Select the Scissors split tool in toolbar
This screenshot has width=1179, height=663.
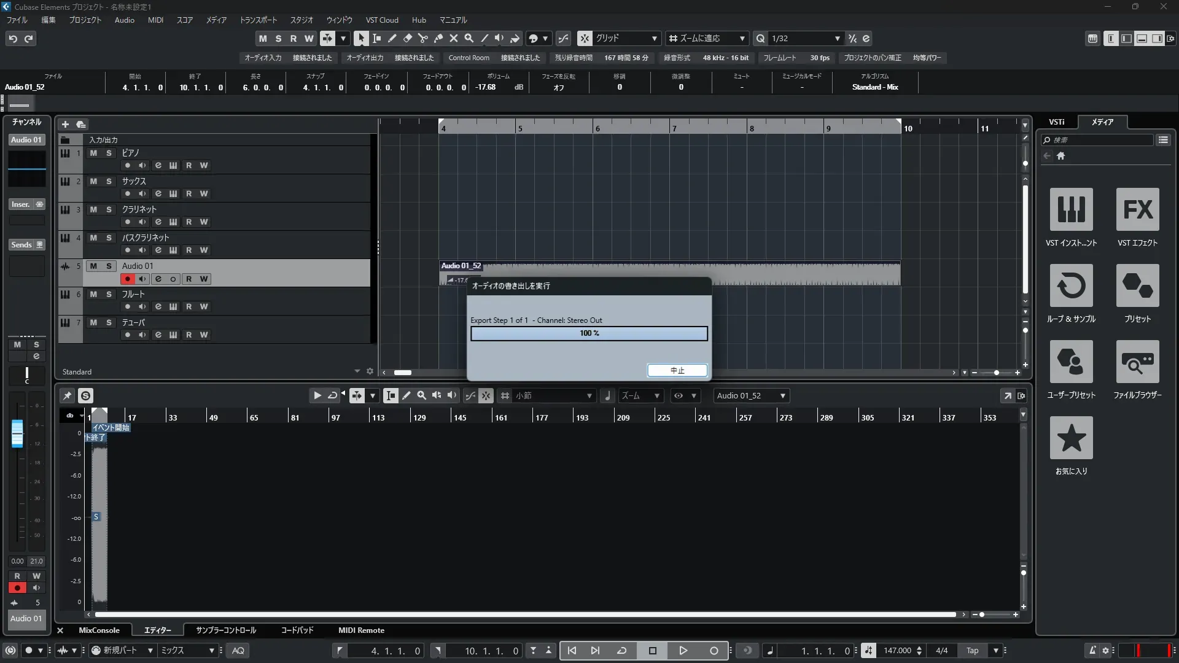[x=422, y=38]
